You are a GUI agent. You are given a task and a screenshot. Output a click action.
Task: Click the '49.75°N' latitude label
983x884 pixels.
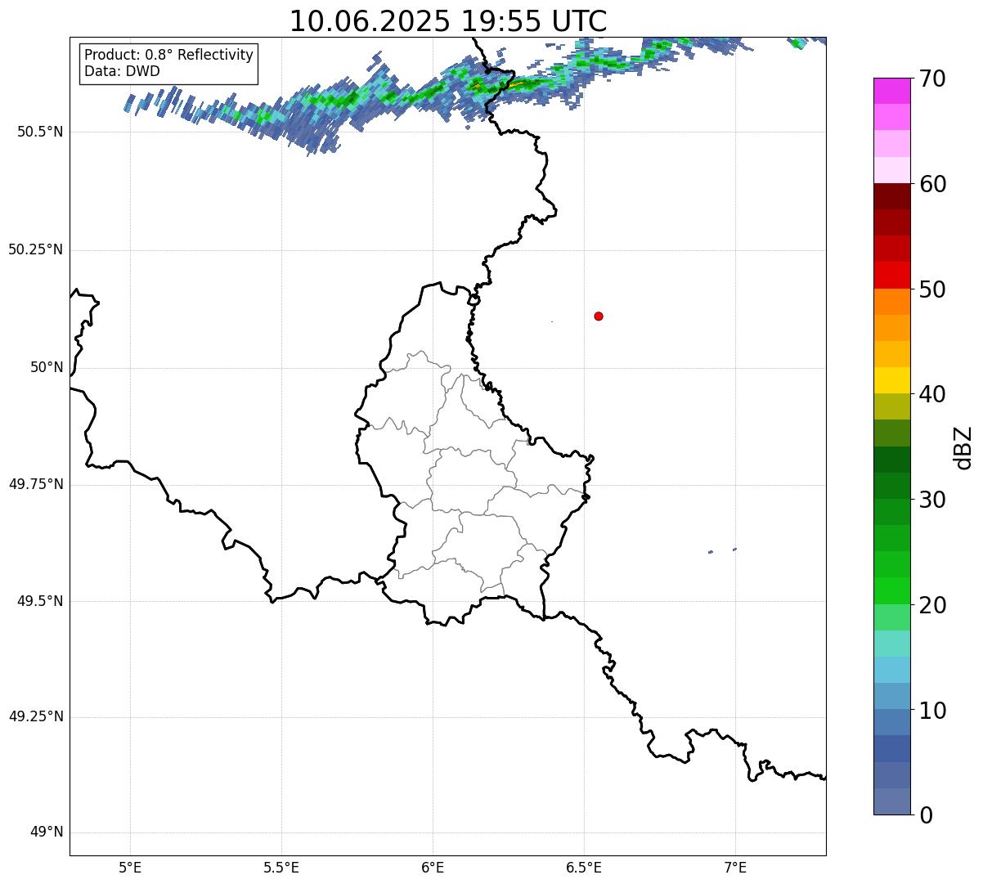(35, 484)
